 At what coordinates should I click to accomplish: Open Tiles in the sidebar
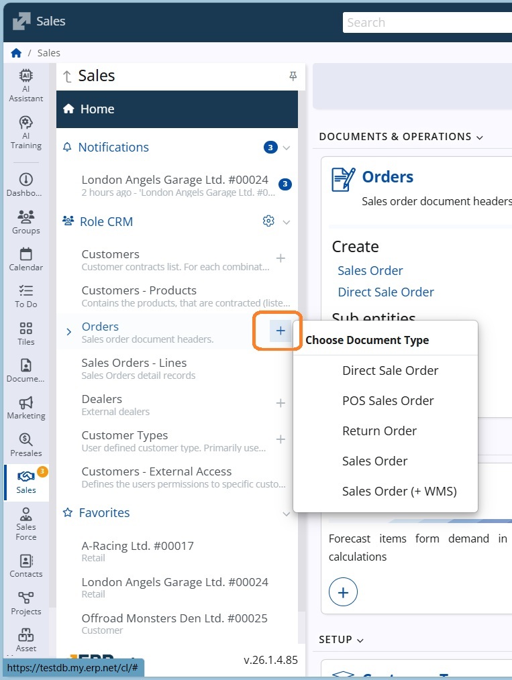[26, 333]
